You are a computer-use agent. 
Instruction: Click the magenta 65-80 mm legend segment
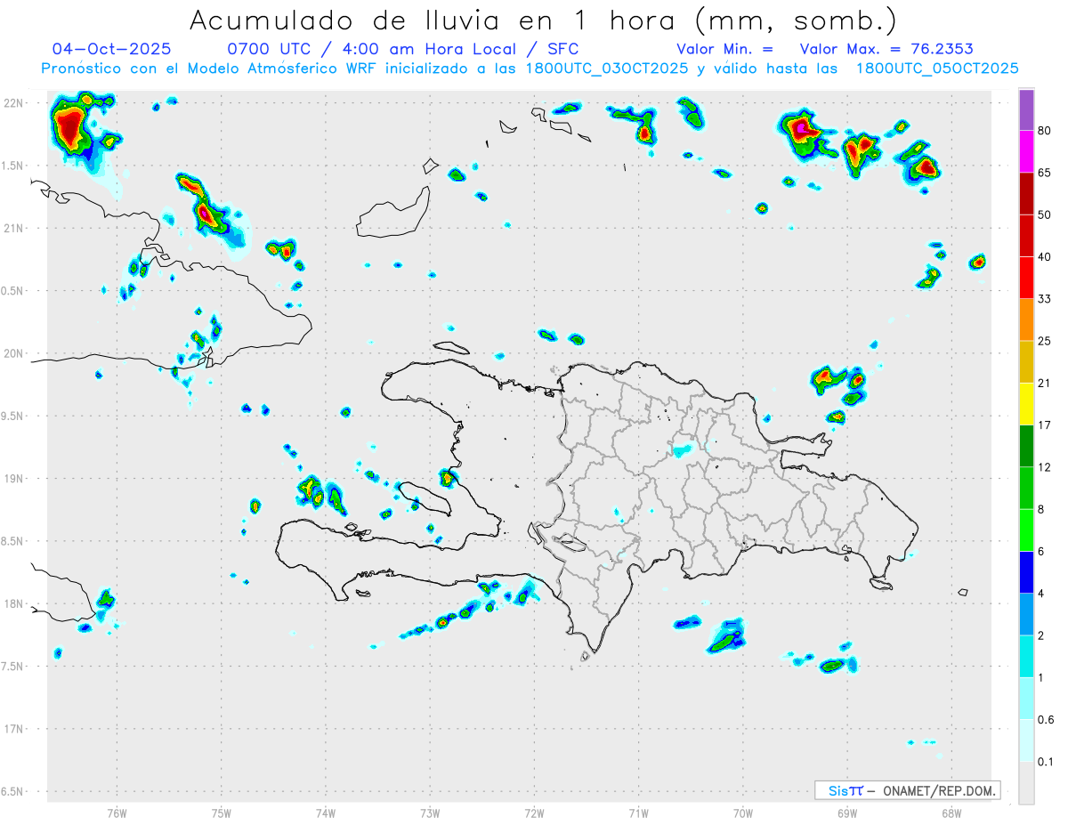[1026, 151]
